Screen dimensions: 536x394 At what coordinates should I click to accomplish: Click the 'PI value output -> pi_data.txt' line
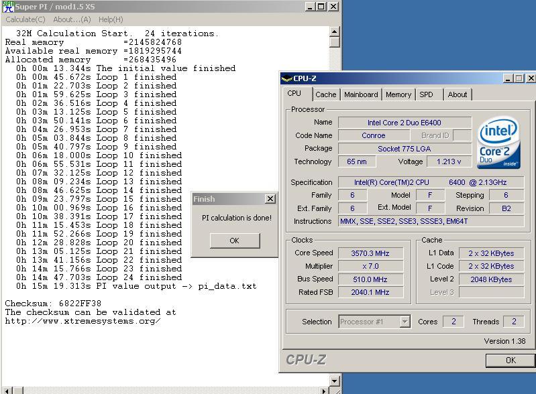[136, 286]
